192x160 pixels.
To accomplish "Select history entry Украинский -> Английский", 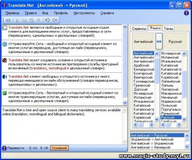I will (157, 139).
